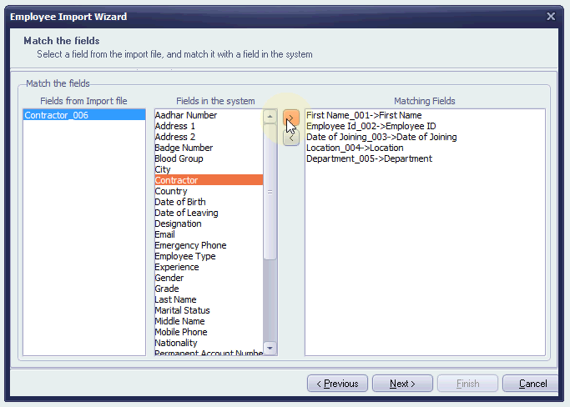This screenshot has height=407, width=570.
Task: Go back with the Previous button
Action: click(337, 384)
